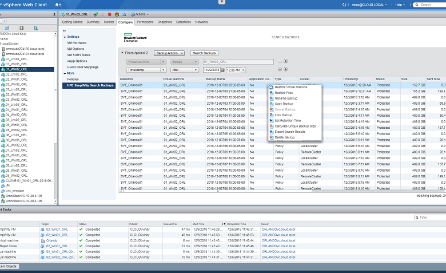This screenshot has height=273, width=446.
Task: Choose Restore Virtual Machine from context menu
Action: 294,87
